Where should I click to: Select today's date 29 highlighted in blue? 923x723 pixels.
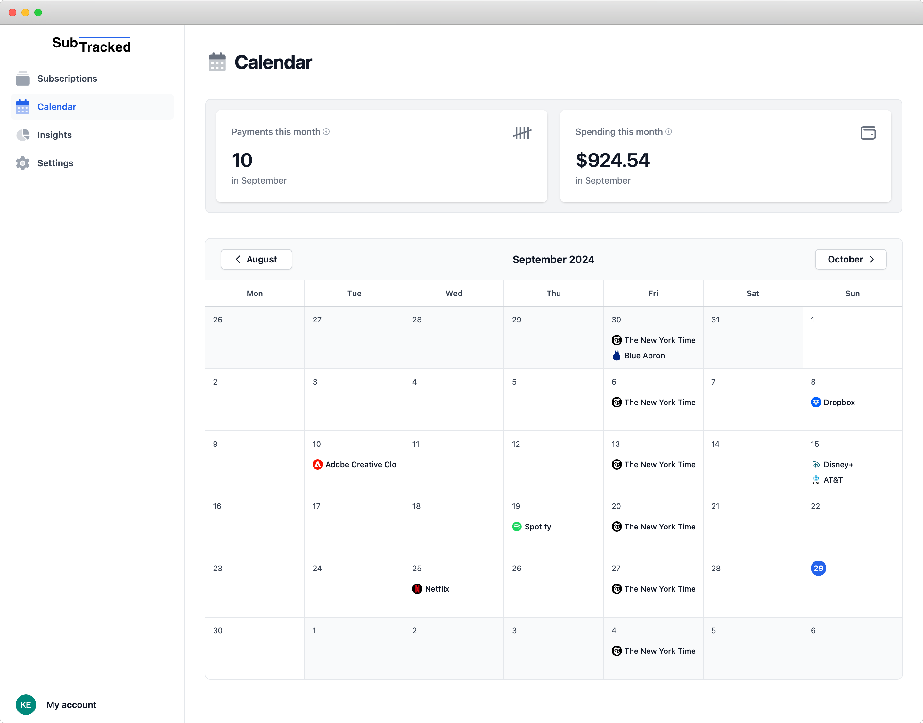(x=818, y=568)
